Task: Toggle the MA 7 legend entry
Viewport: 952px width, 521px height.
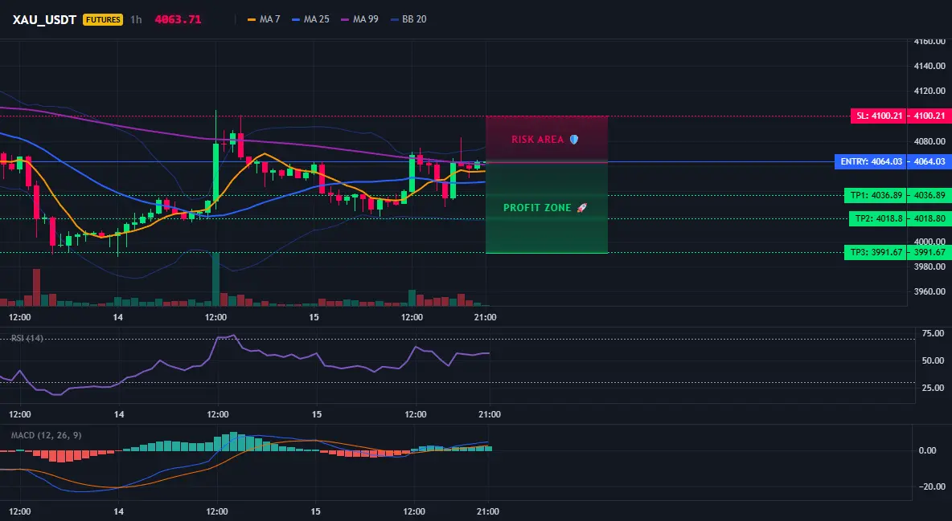Action: coord(264,19)
